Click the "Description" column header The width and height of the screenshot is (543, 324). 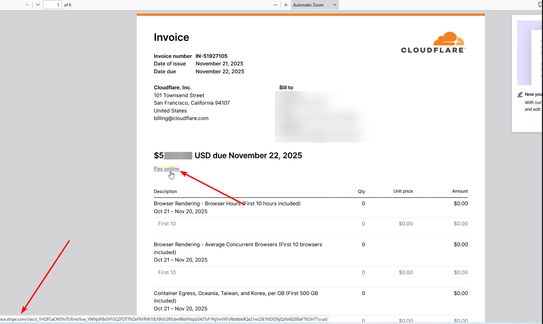coord(165,192)
